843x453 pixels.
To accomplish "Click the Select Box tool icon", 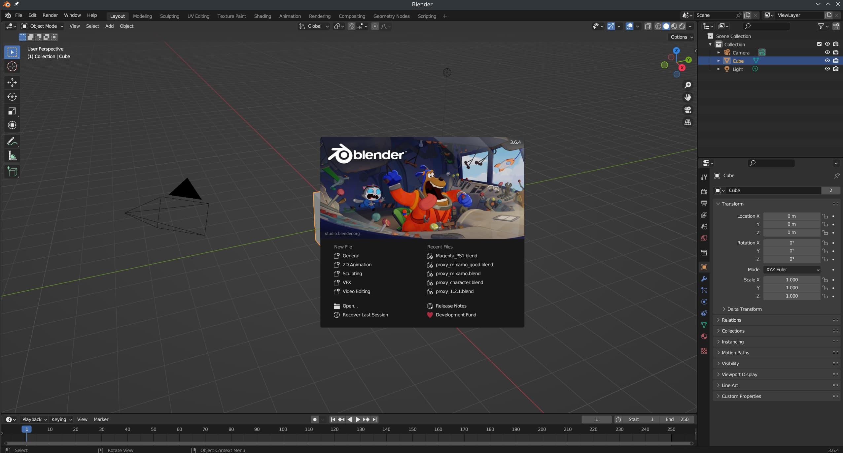I will [x=12, y=52].
